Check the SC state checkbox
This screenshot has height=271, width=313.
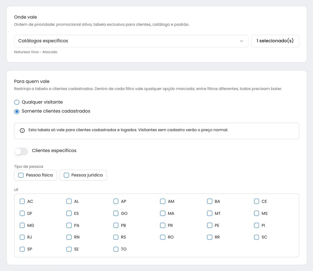[x=256, y=237]
